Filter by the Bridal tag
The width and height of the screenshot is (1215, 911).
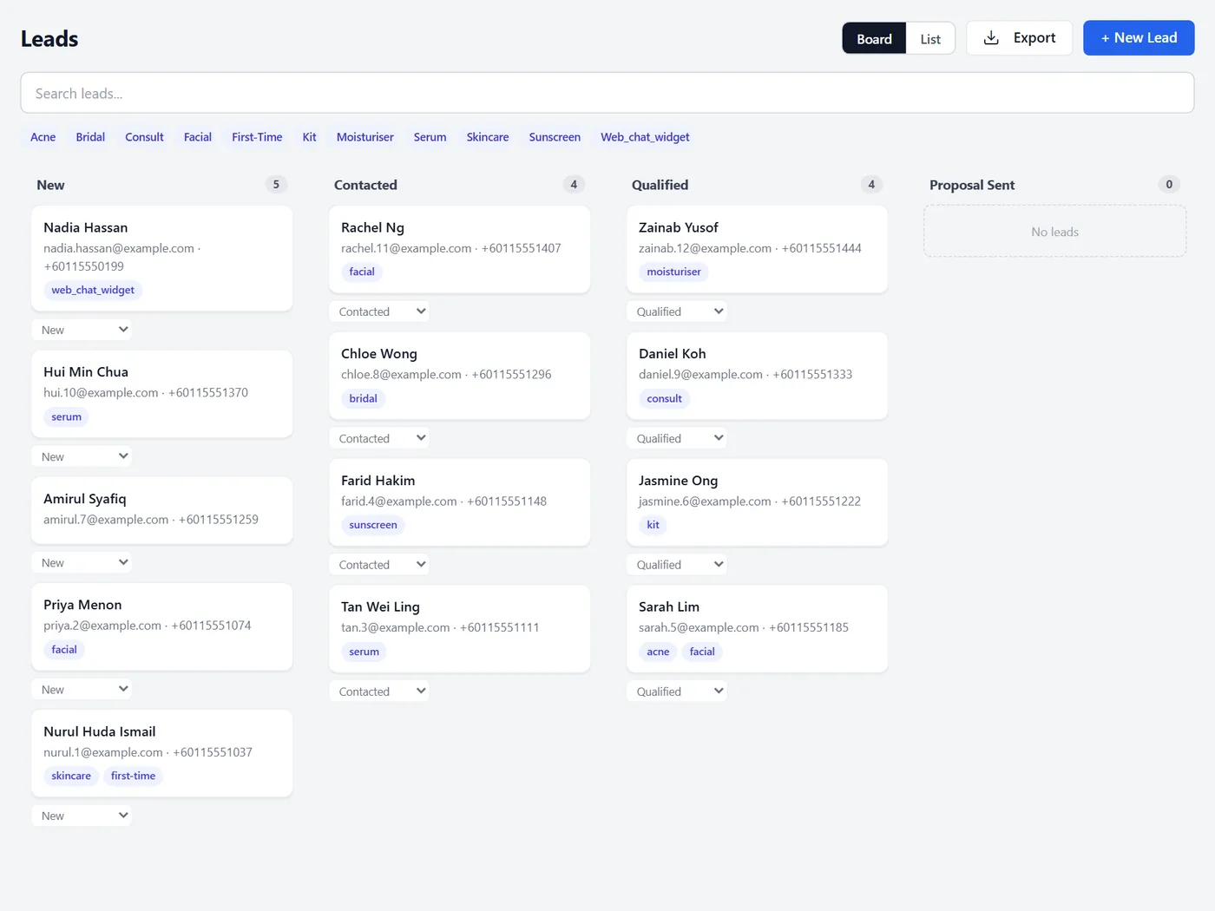[90, 137]
